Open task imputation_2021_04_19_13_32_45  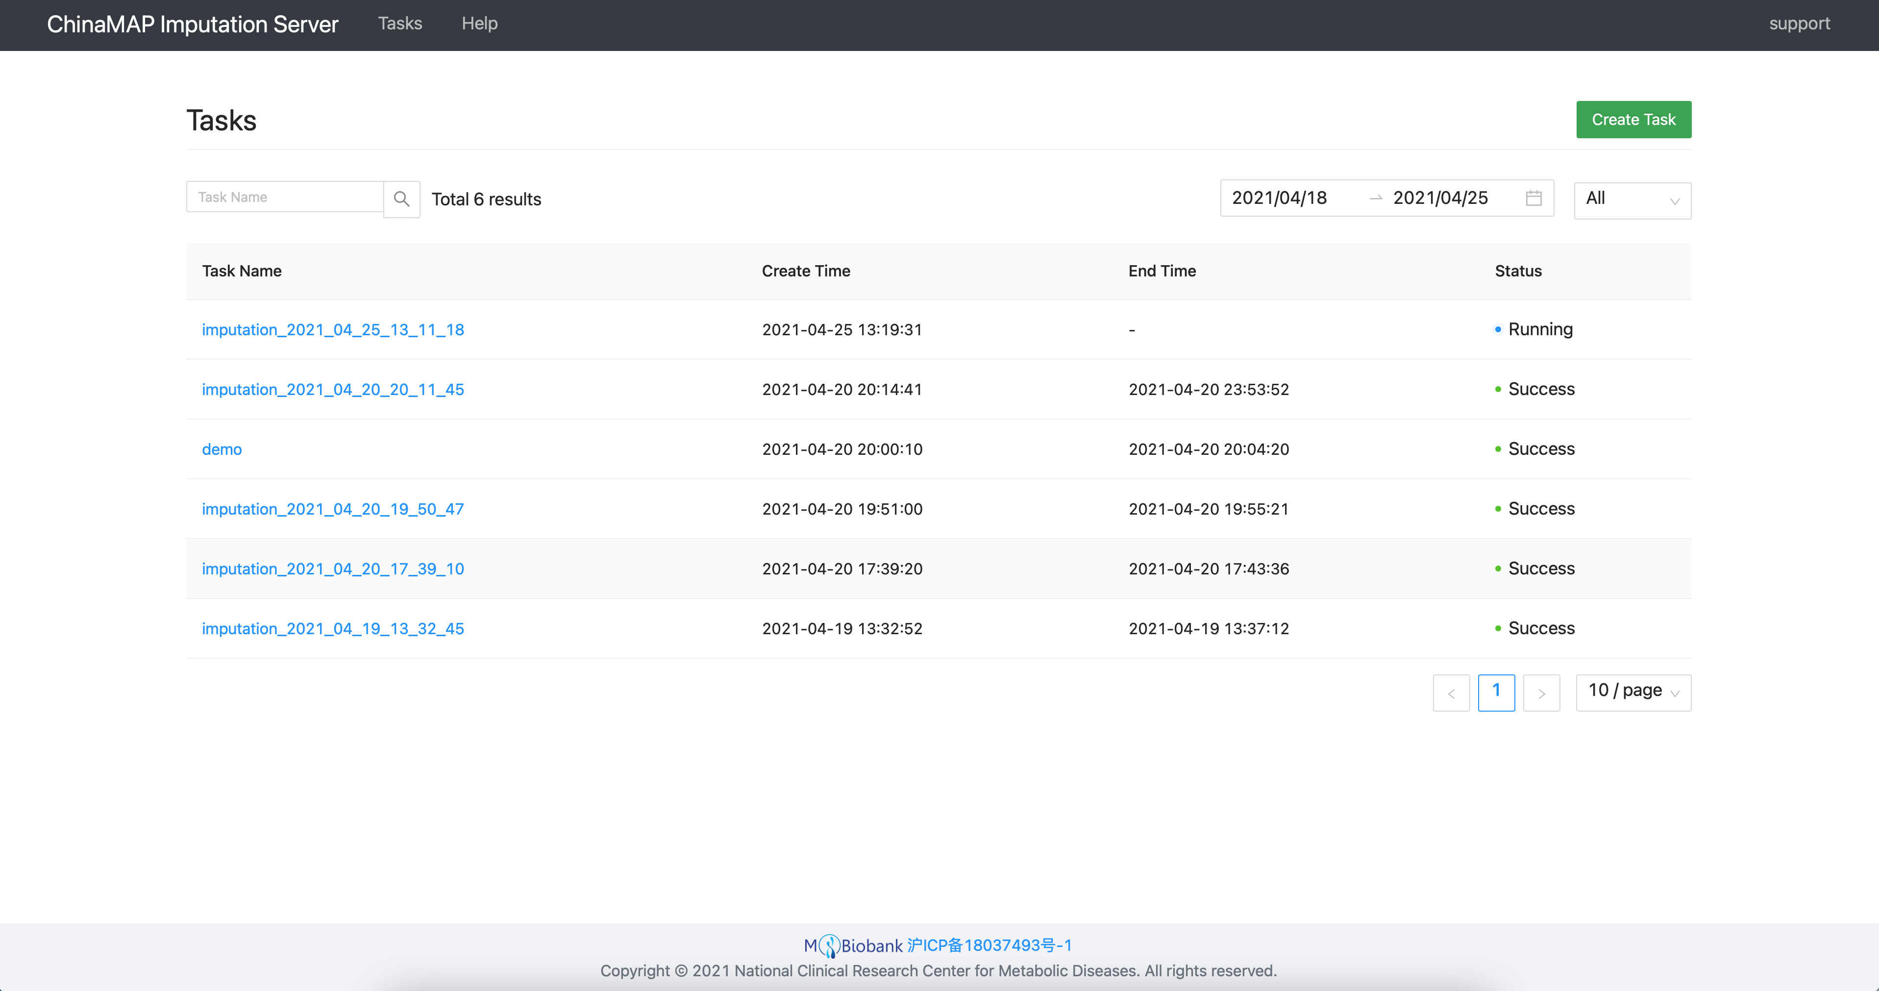(333, 629)
